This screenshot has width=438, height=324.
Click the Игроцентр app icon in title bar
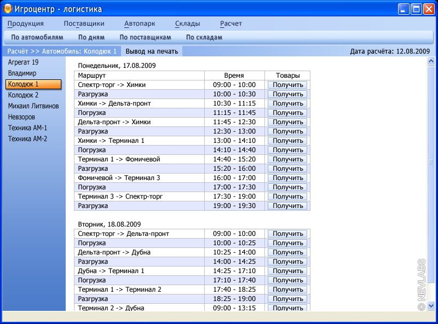8,9
